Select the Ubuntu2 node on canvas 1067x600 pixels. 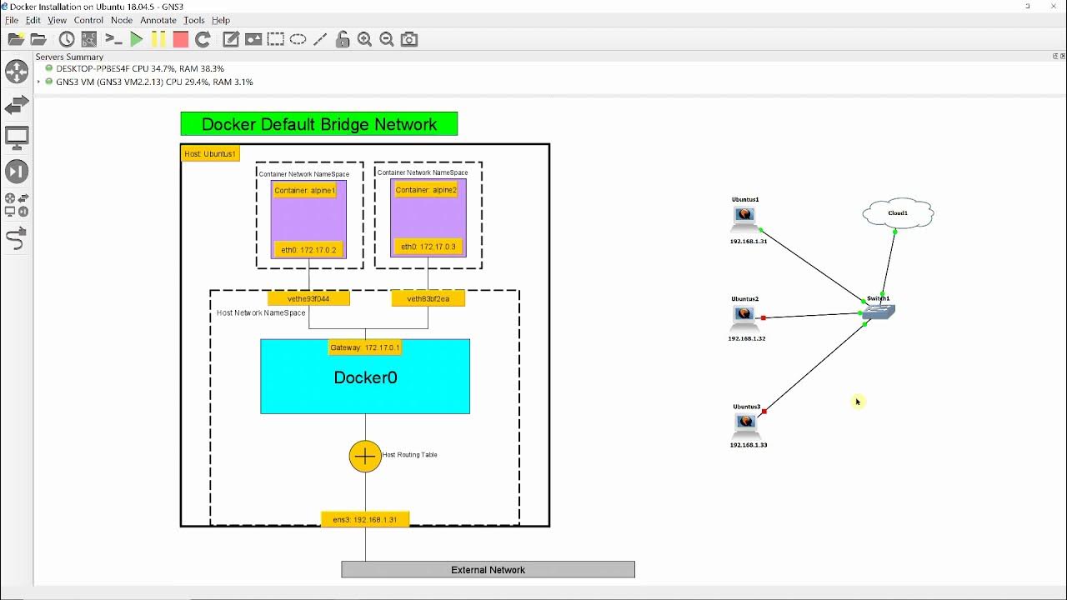[x=744, y=317]
